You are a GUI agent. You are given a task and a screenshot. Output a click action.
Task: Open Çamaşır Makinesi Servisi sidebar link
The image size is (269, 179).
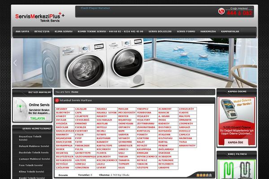(35, 159)
